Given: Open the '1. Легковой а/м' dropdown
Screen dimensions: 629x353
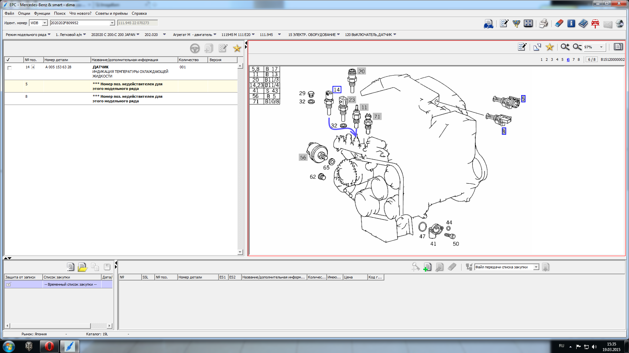Looking at the screenshot, I should click(71, 35).
